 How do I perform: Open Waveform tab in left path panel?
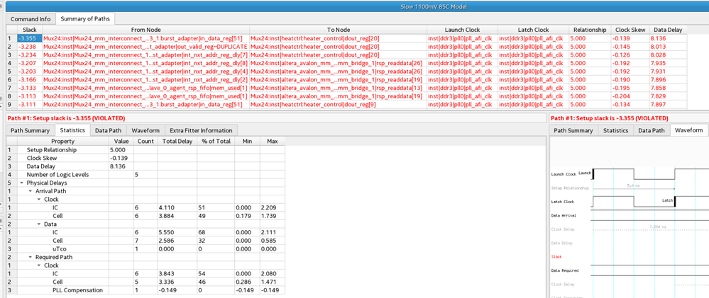145,130
